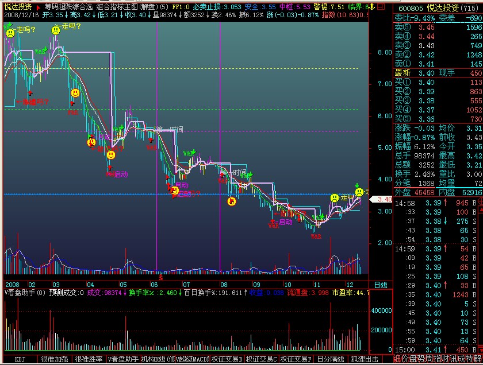
Task: Click the 价 tab in quote panel footer
Action: (405, 359)
